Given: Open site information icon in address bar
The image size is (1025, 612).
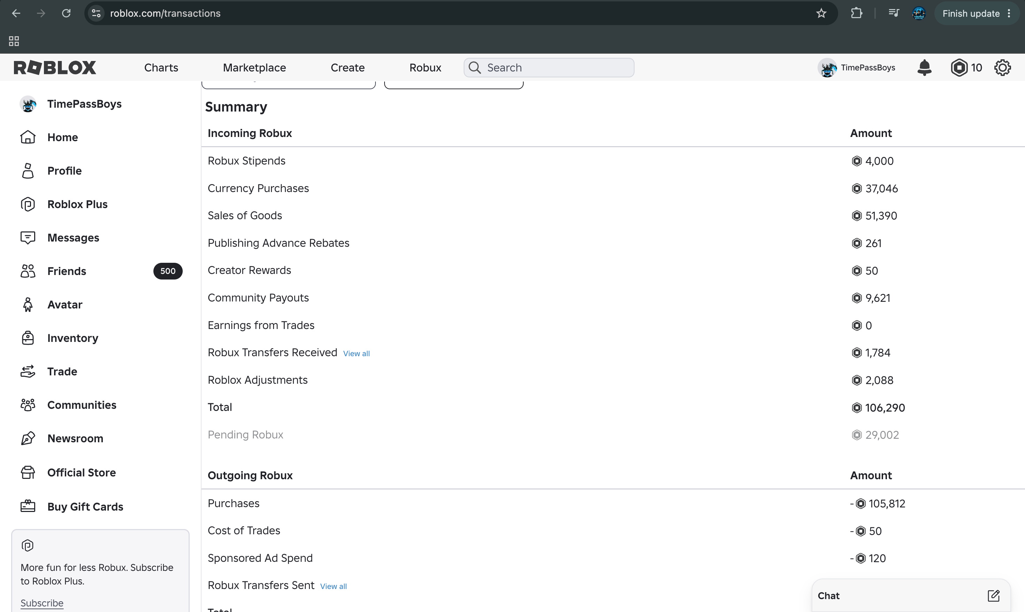Looking at the screenshot, I should click(96, 13).
